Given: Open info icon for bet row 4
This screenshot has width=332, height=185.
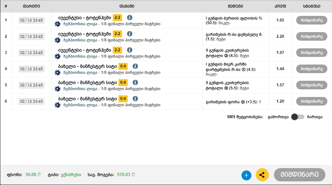Looking at the screenshot, I should [x=135, y=66].
